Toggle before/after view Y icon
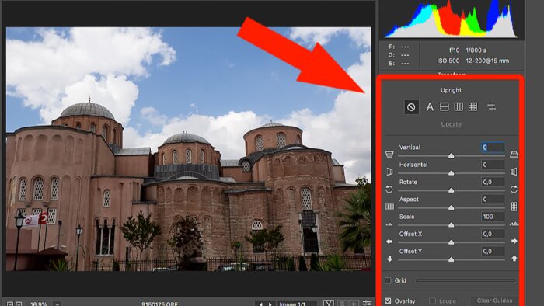Image resolution: width=544 pixels, height=306 pixels. coord(328,303)
